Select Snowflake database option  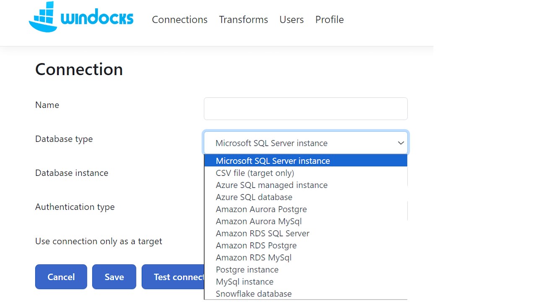(x=253, y=294)
